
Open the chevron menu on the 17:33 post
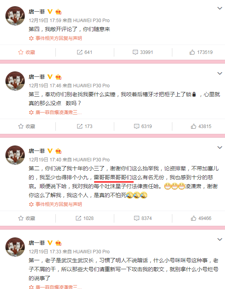click(x=220, y=240)
